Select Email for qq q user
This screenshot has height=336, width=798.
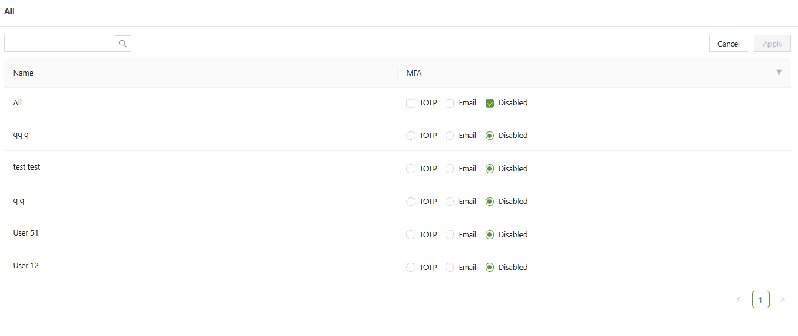(450, 136)
